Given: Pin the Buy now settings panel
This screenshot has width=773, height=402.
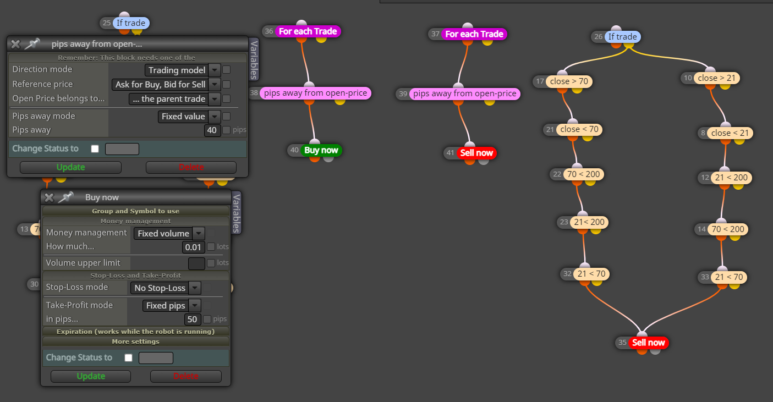Looking at the screenshot, I should click(x=66, y=197).
